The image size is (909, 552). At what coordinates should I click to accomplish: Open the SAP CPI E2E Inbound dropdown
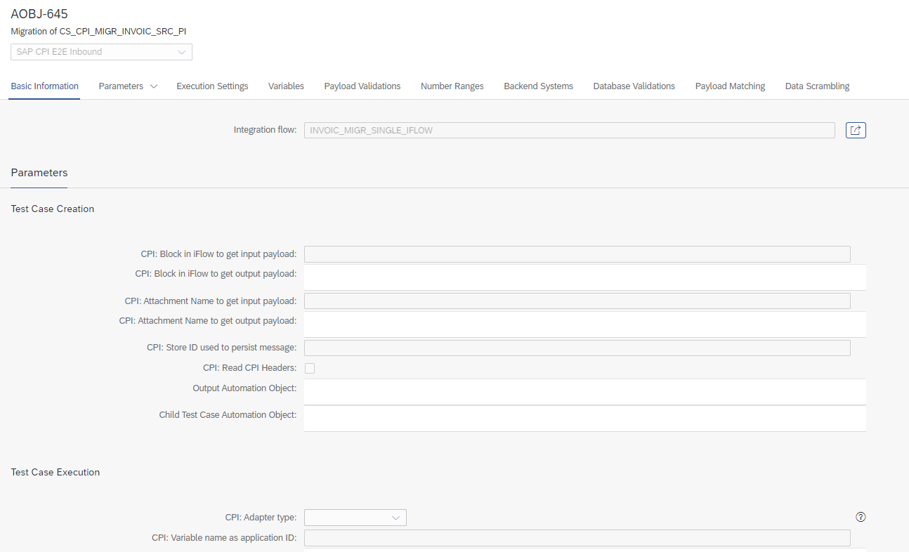point(101,52)
